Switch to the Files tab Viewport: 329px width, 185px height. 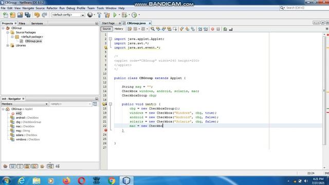click(x=22, y=23)
